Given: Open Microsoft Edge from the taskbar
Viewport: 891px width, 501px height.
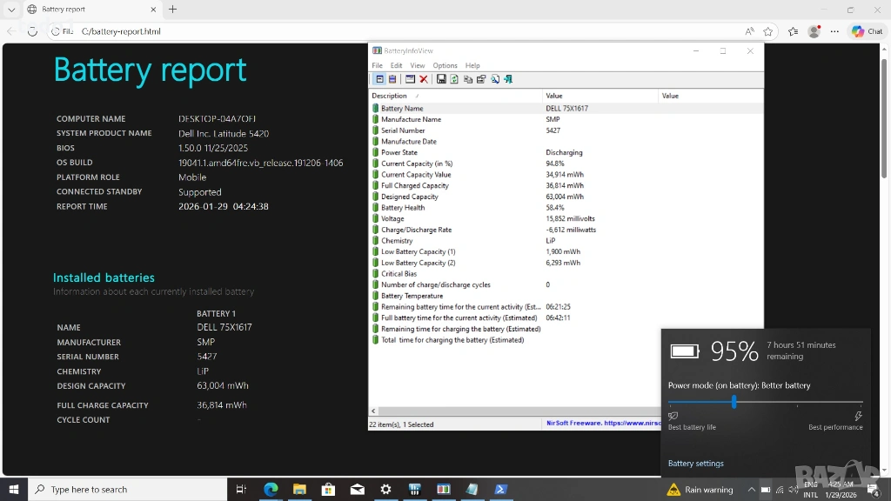Looking at the screenshot, I should click(271, 490).
